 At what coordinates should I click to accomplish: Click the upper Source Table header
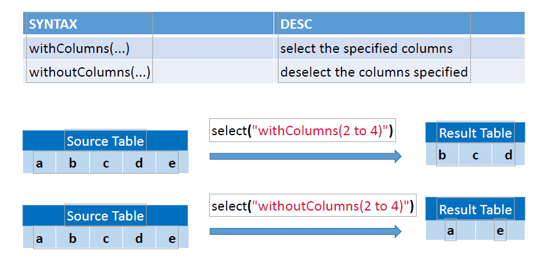[105, 140]
